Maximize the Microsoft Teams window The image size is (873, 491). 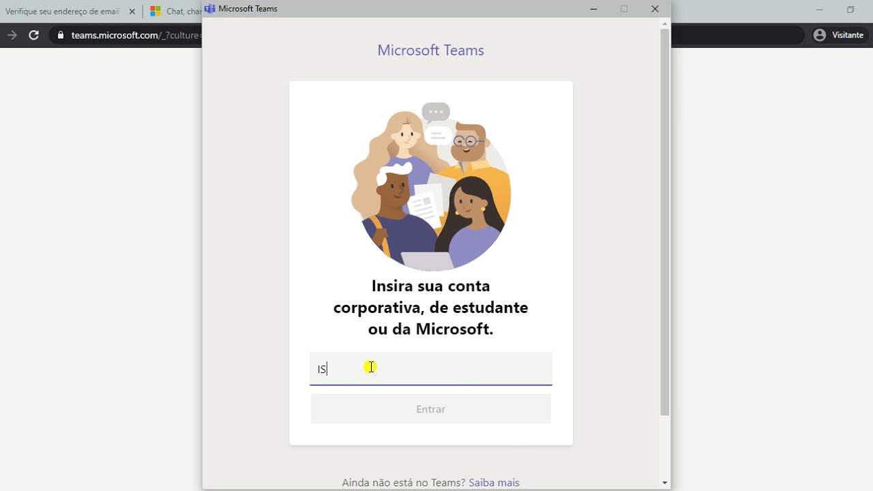coord(624,9)
